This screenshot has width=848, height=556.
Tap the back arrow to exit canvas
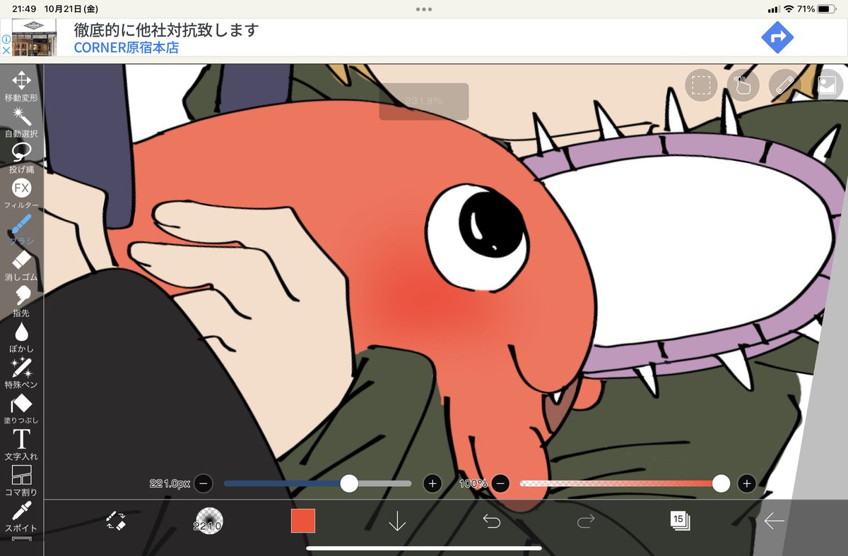coord(775,521)
